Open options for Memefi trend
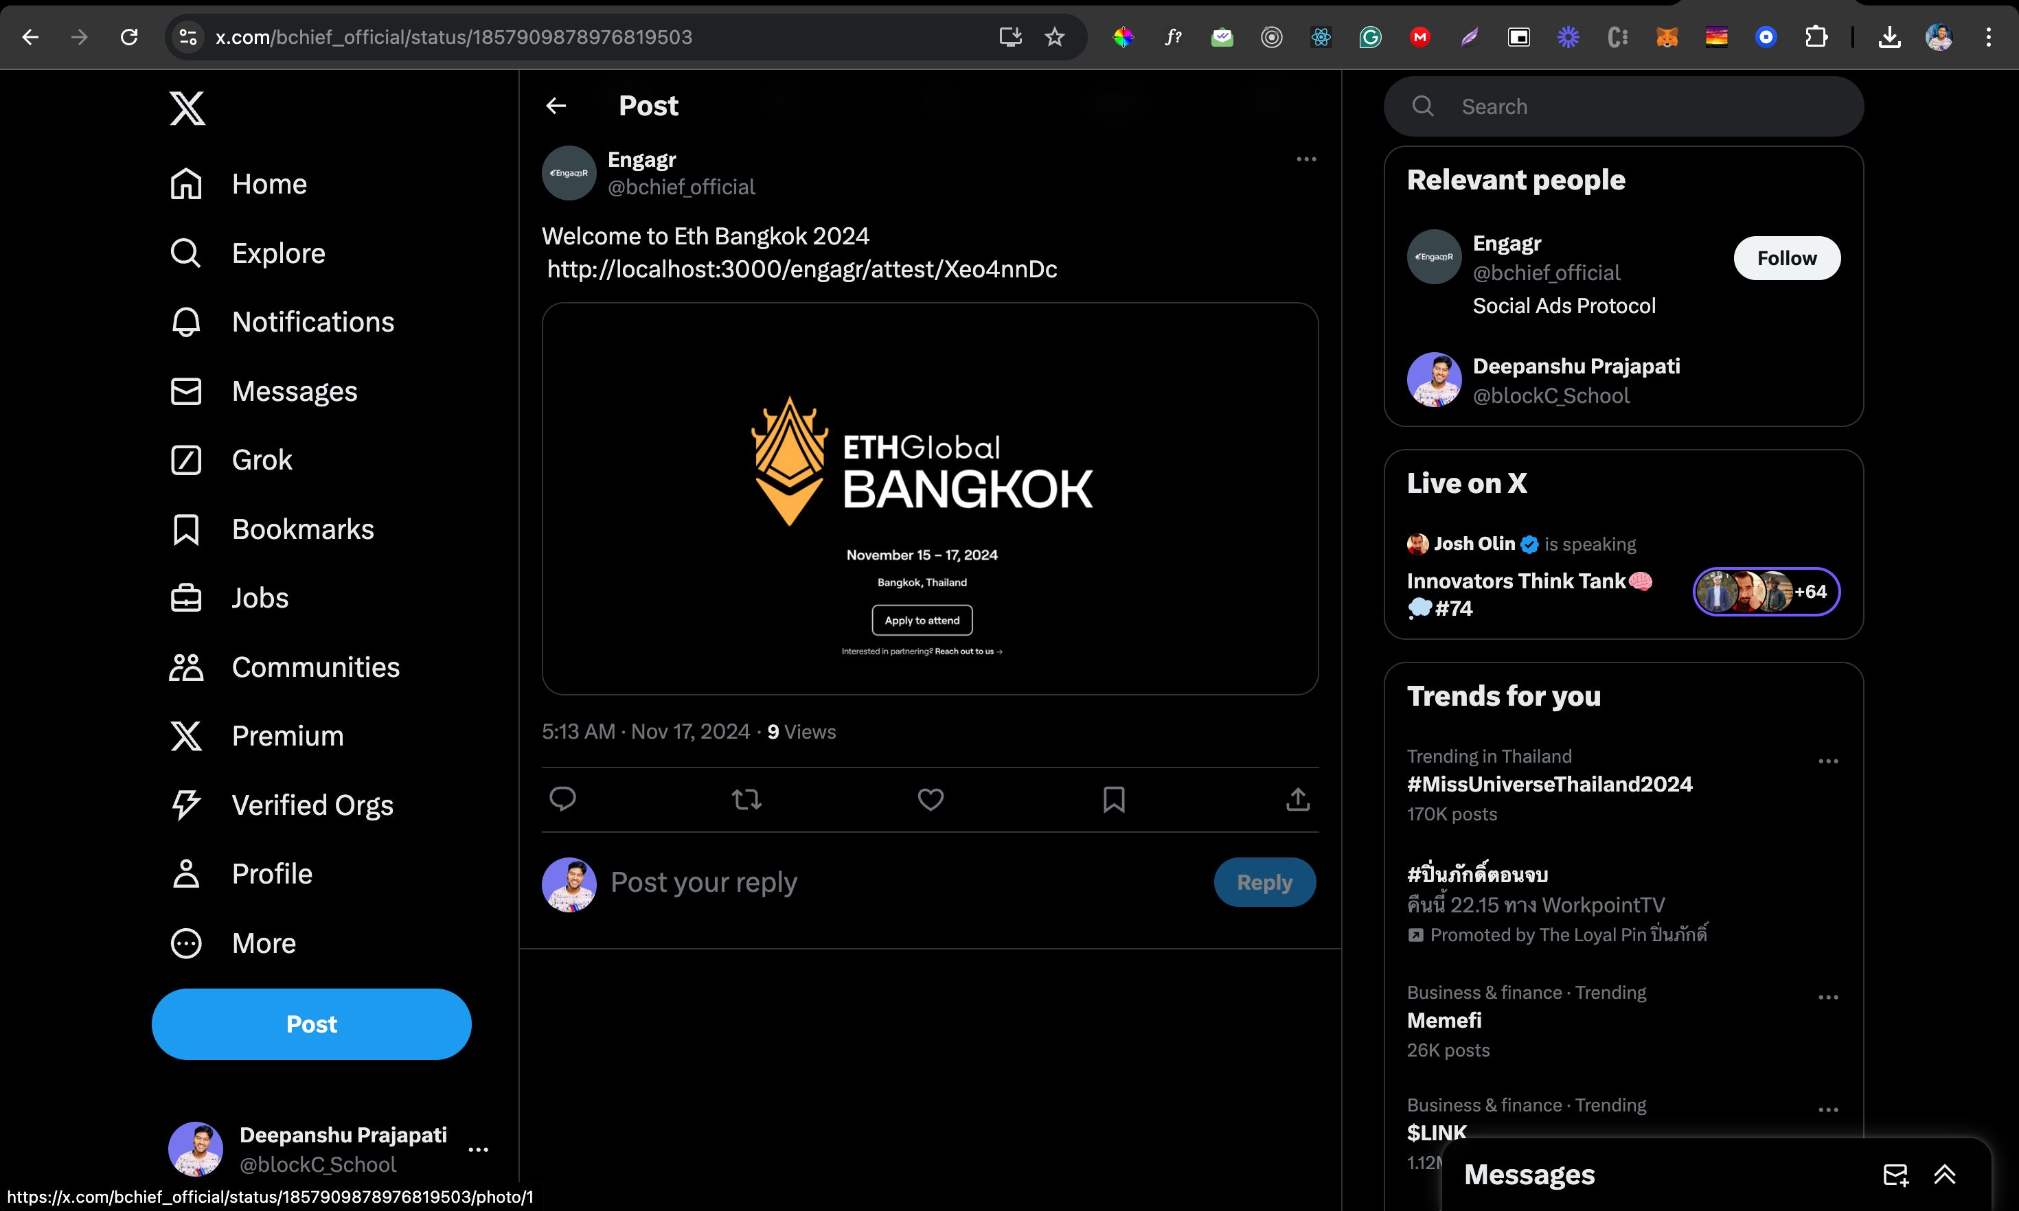 click(x=1828, y=998)
